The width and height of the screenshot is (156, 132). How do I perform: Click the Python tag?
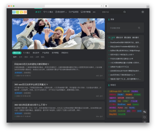click(120, 108)
